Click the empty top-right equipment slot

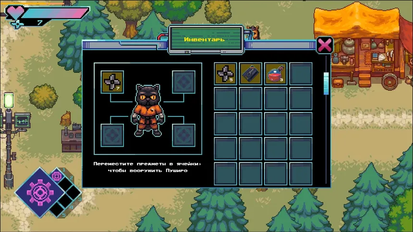point(183,82)
